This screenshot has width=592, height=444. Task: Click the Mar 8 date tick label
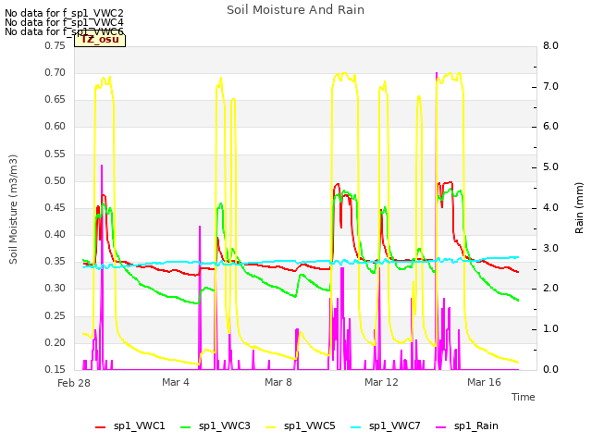click(278, 382)
